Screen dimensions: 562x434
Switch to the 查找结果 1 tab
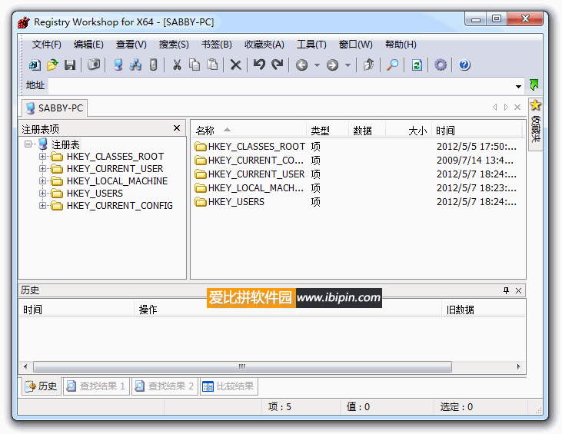coord(96,386)
